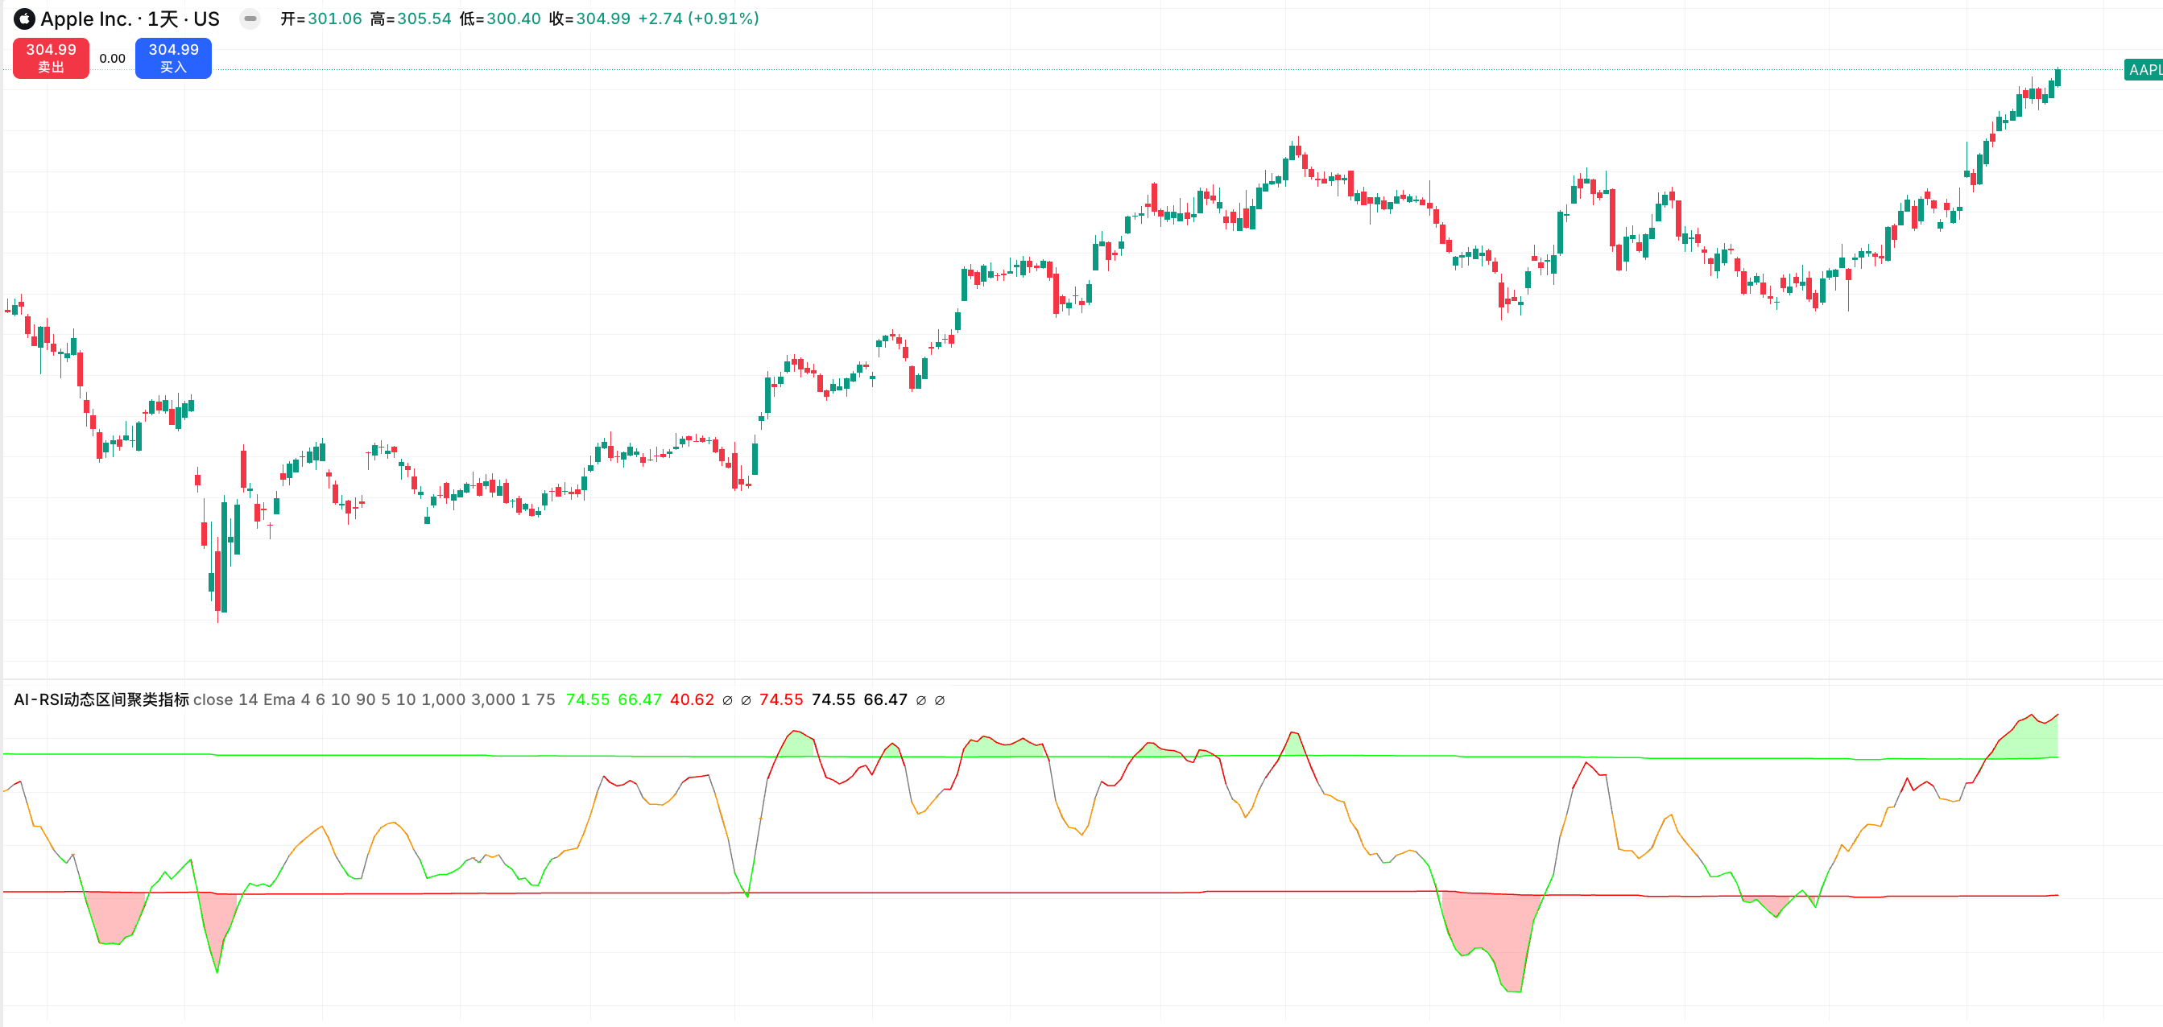Click the red 40.62 indicator value
This screenshot has width=2163, height=1027.
pyautogui.click(x=692, y=699)
